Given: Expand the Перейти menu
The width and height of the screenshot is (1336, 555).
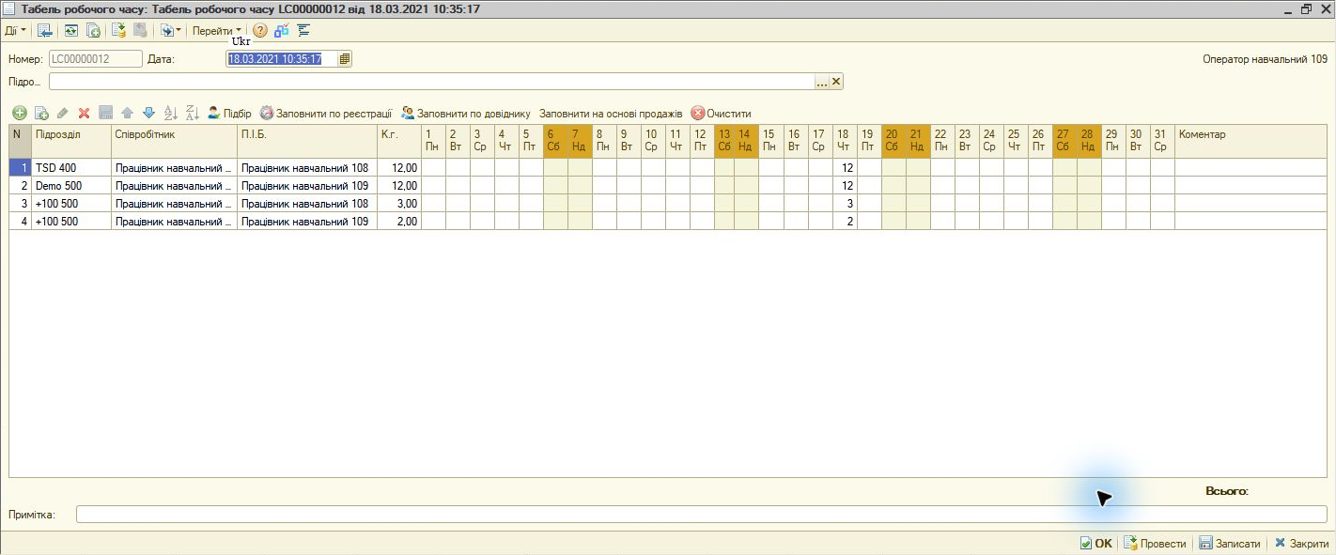Looking at the screenshot, I should pyautogui.click(x=217, y=30).
